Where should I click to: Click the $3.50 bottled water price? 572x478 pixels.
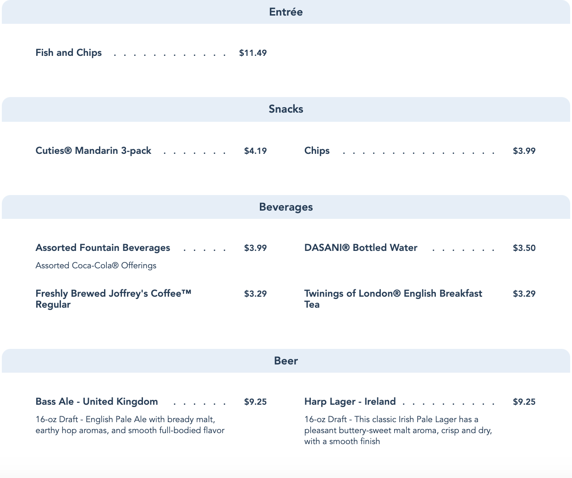[x=524, y=248]
